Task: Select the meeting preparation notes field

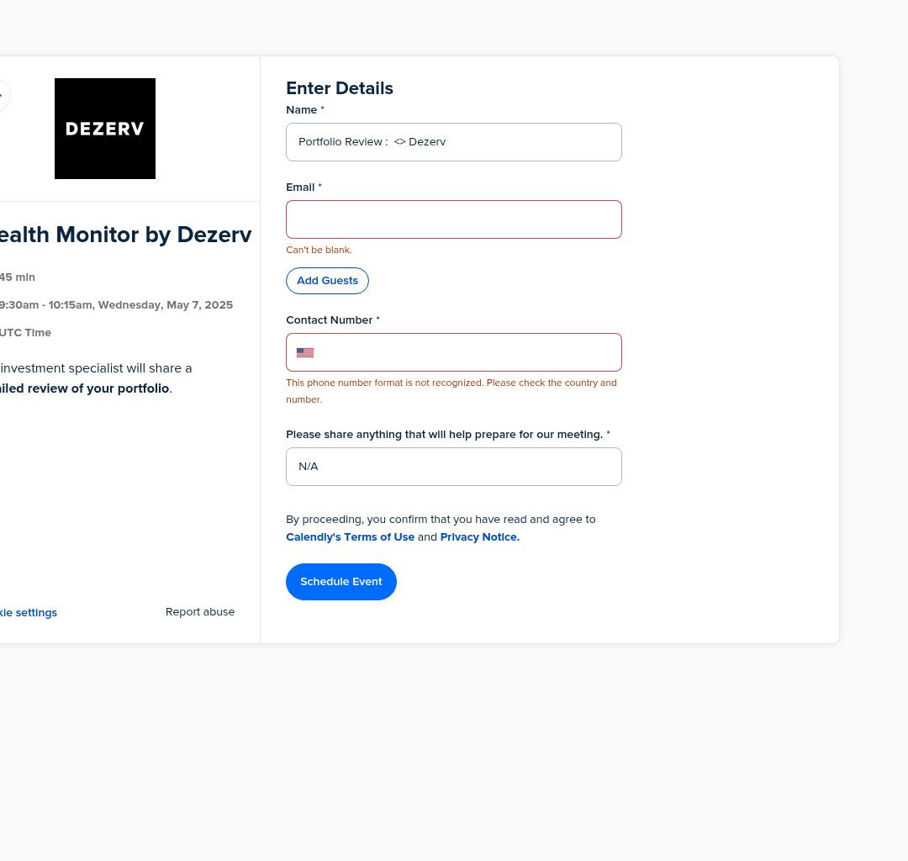Action: [454, 467]
